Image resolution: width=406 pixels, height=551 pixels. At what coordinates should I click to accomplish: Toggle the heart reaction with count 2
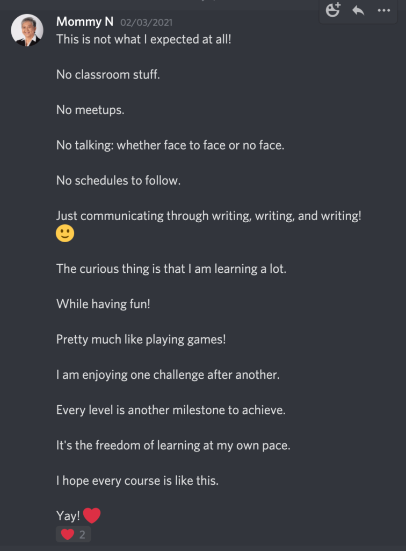click(x=73, y=534)
